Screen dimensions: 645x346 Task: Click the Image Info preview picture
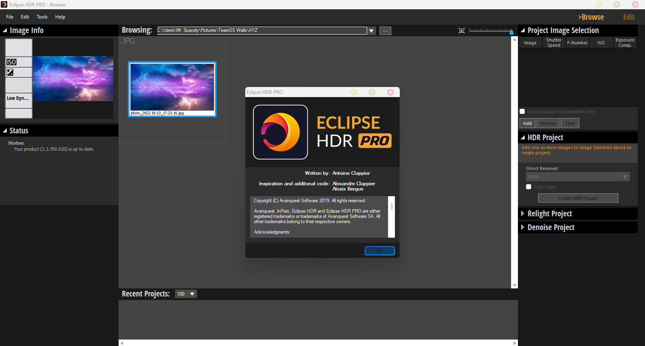73,78
